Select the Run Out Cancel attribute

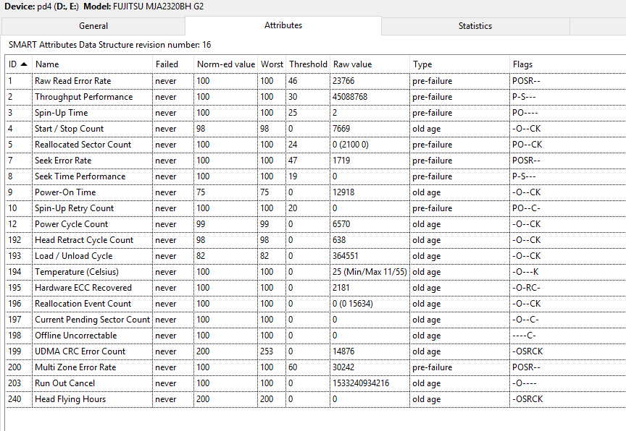point(316,383)
